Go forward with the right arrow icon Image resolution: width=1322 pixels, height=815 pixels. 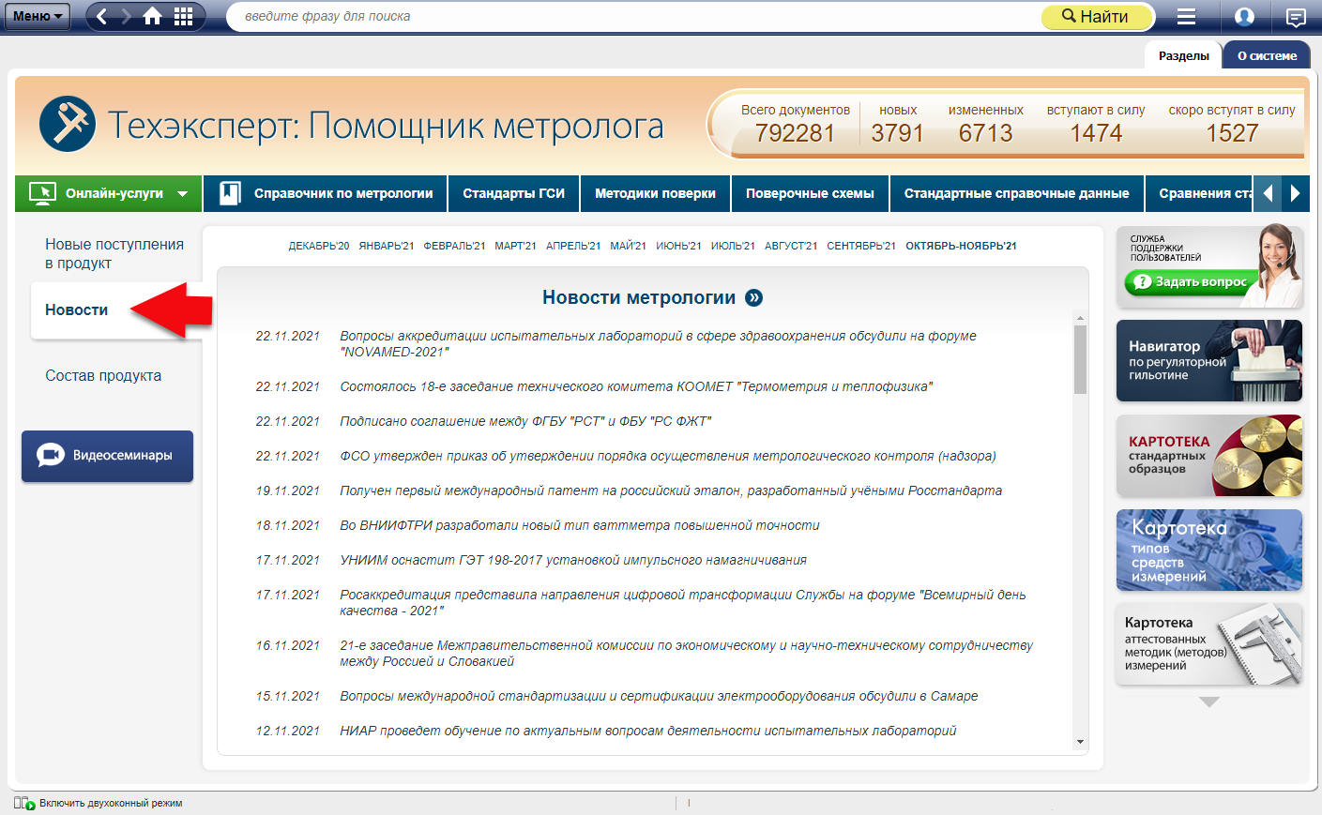(127, 16)
